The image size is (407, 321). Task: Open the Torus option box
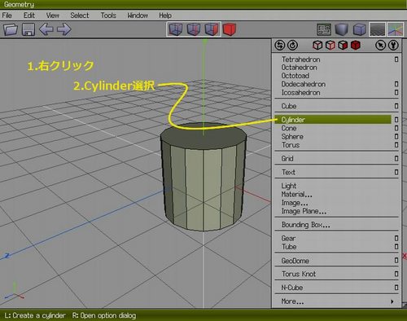396,145
